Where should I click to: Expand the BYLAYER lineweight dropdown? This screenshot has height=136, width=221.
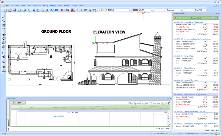point(204,10)
